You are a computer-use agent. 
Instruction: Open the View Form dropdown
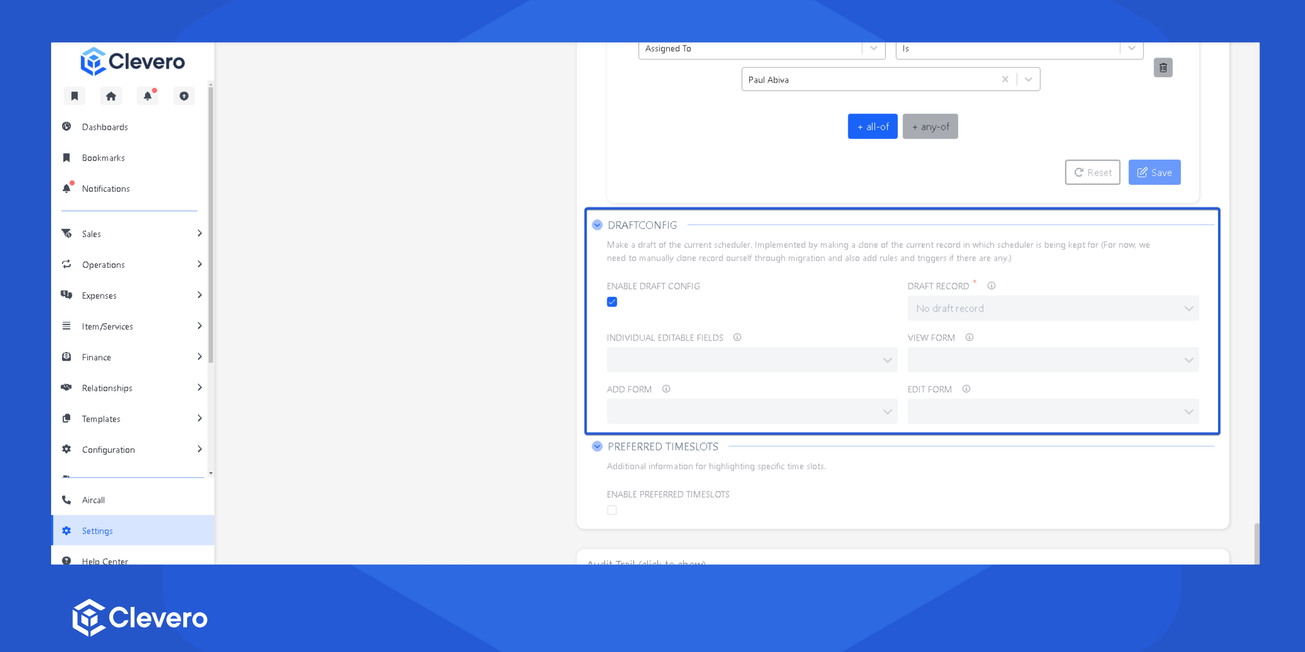(1053, 360)
